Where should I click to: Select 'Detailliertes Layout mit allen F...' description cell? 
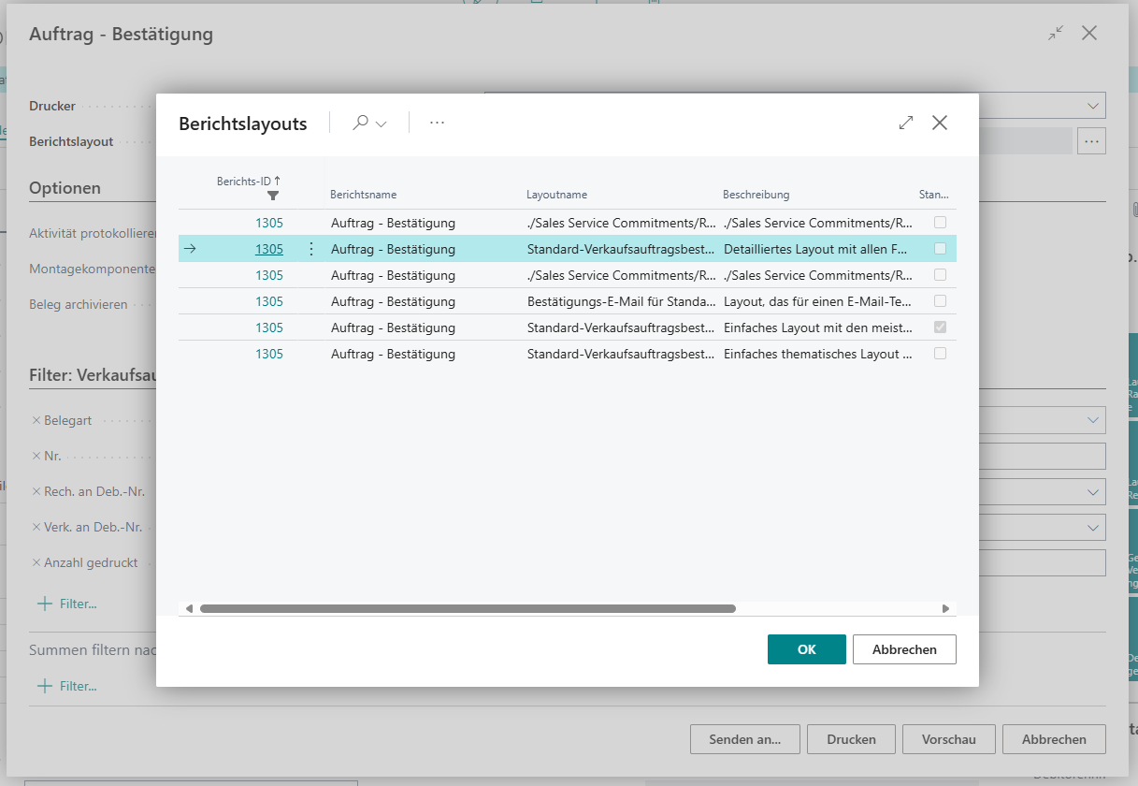[816, 249]
